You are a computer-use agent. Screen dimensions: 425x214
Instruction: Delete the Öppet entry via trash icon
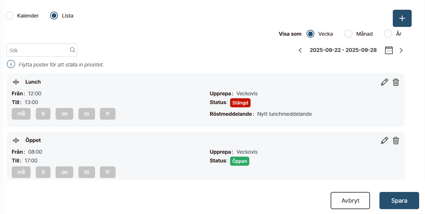(396, 140)
